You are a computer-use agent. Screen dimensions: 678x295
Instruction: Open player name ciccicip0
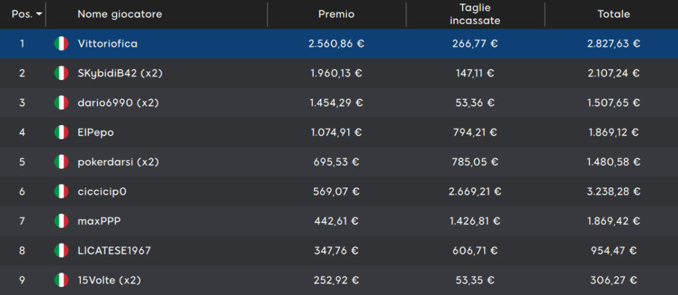tap(103, 191)
